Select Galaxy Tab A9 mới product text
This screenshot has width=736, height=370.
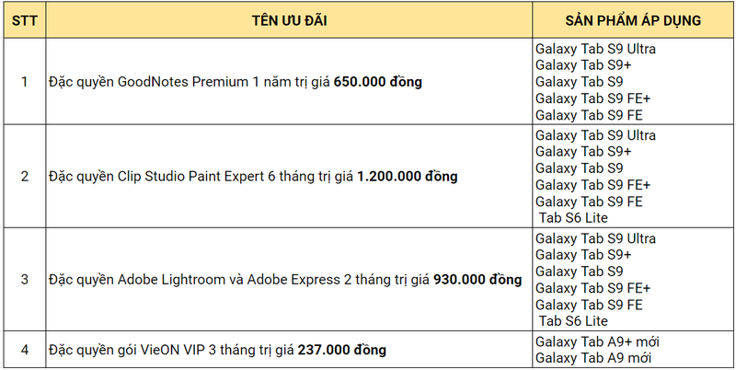pos(593,358)
